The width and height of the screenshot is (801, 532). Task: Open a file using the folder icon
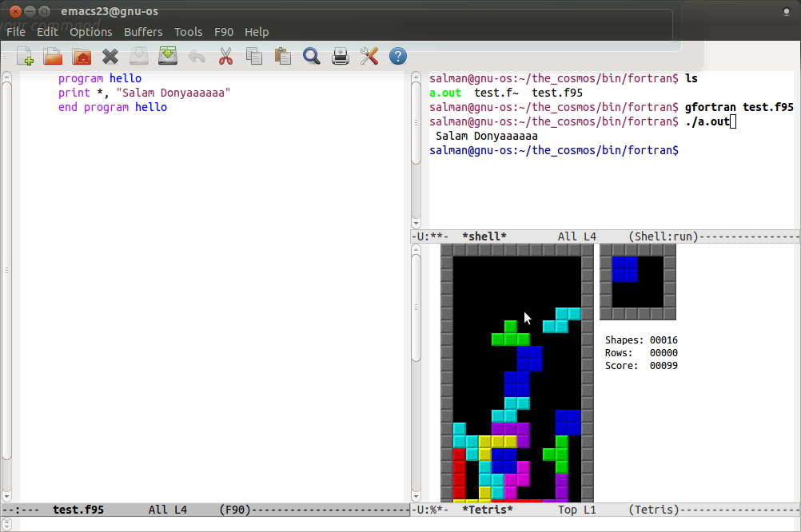(53, 56)
